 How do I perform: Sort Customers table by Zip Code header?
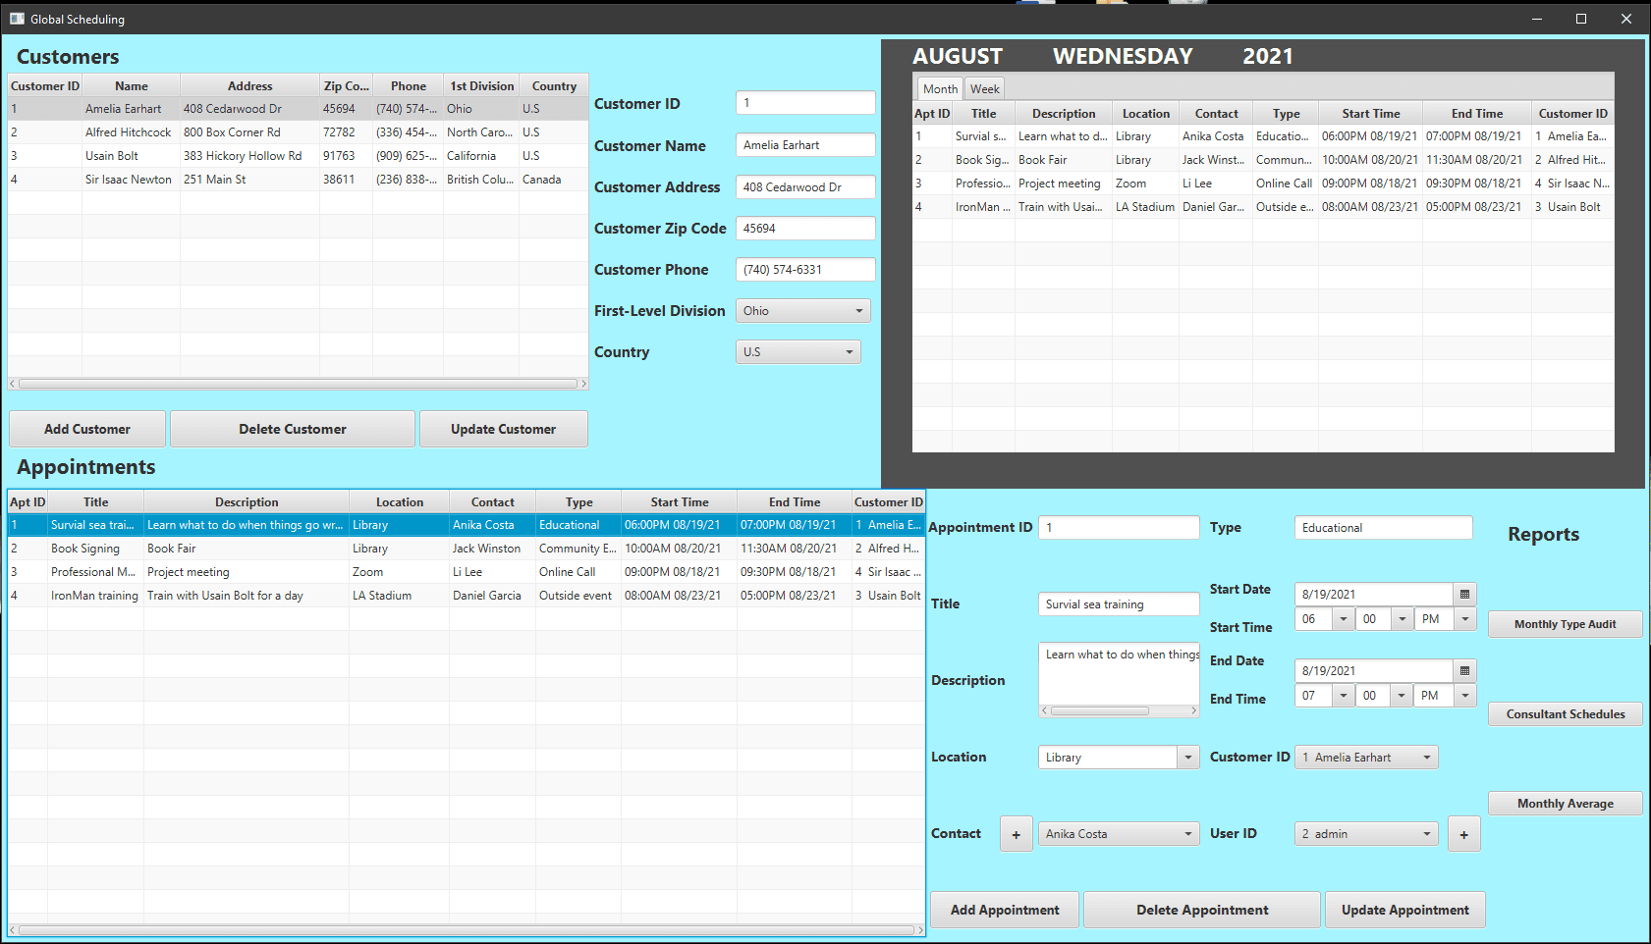click(x=346, y=86)
